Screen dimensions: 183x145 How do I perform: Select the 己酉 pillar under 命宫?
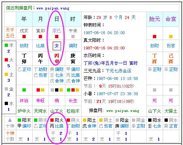(171, 59)
